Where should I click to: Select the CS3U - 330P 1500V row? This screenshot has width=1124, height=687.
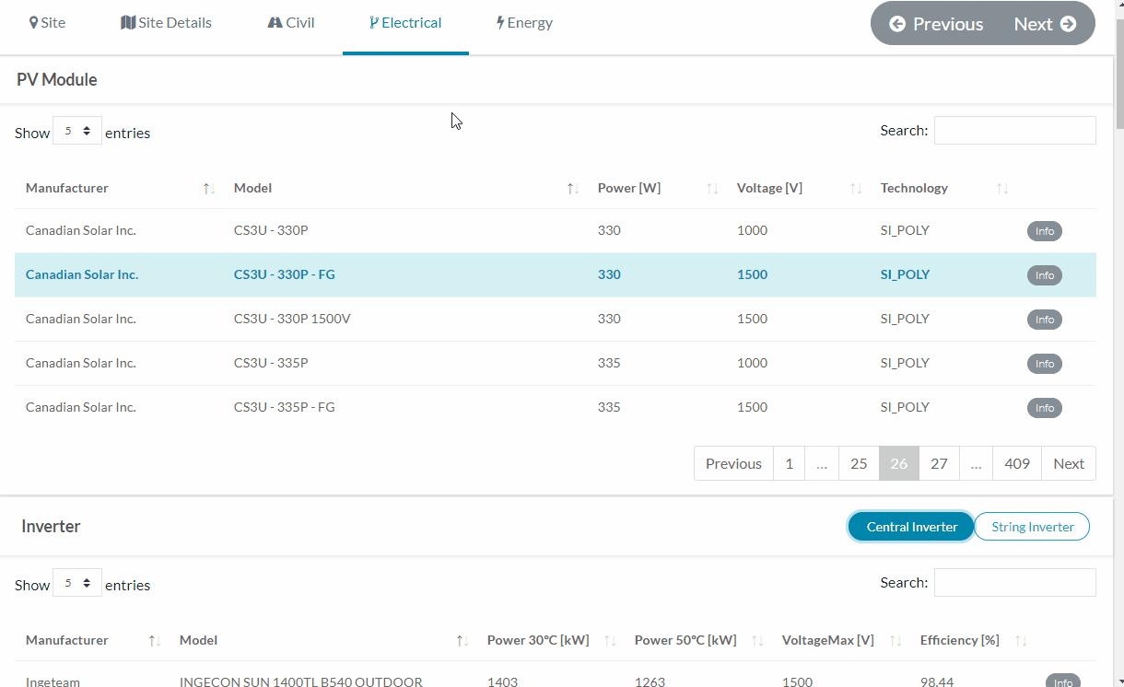coord(556,319)
